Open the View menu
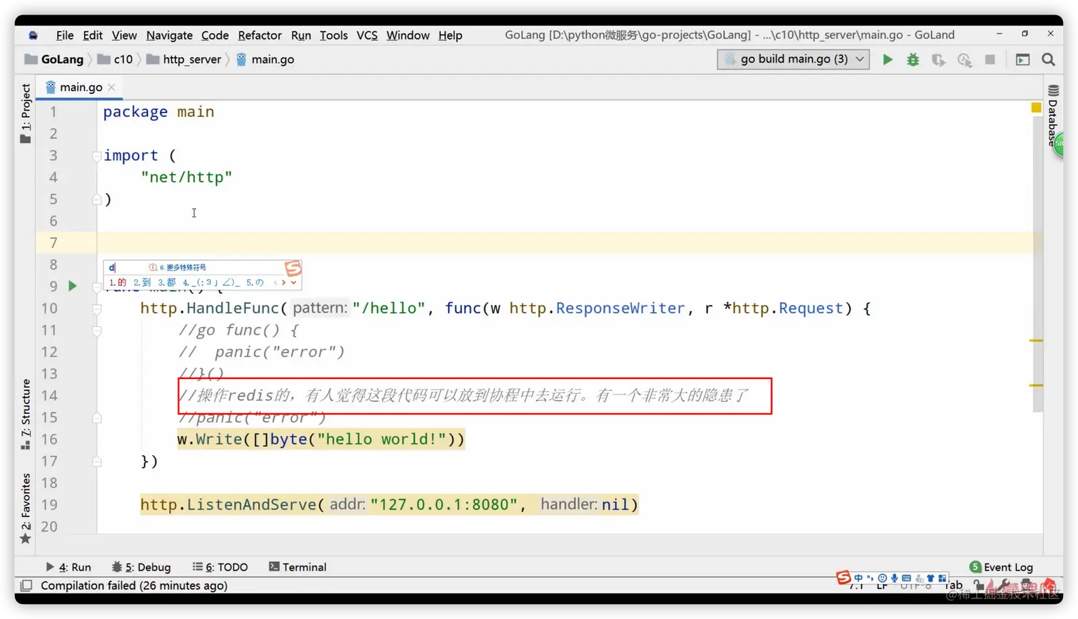This screenshot has height=619, width=1078. 124,35
